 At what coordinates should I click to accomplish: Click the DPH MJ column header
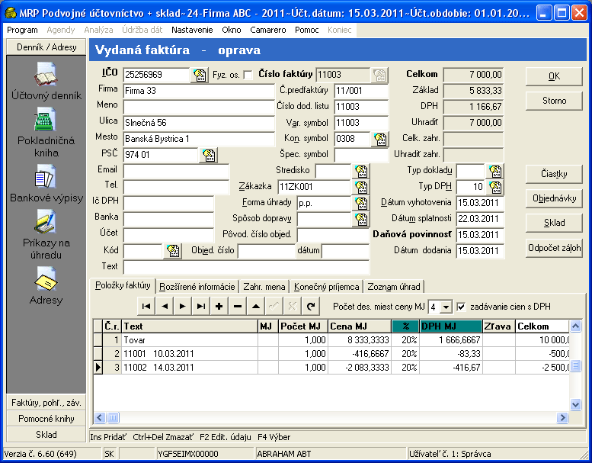451,326
